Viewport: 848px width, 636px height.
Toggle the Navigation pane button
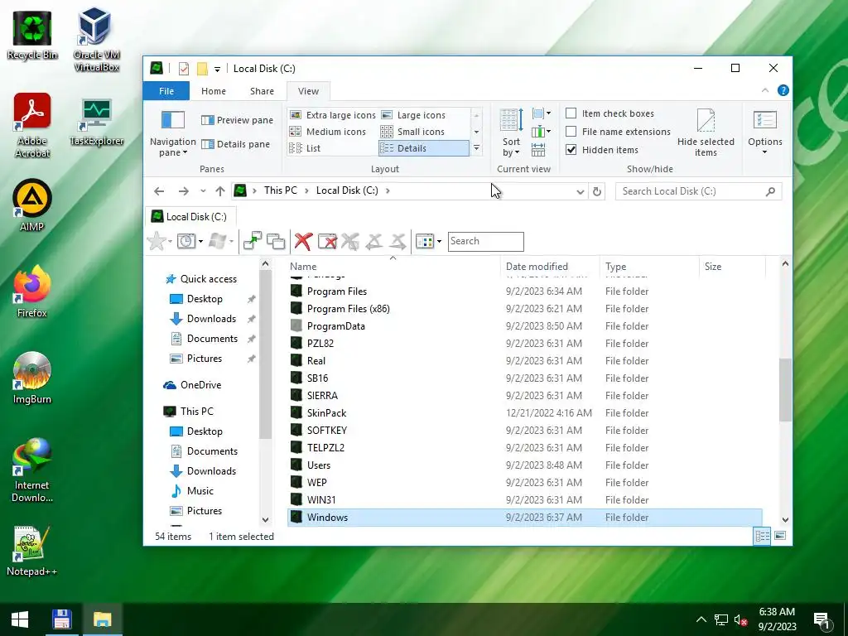click(173, 133)
